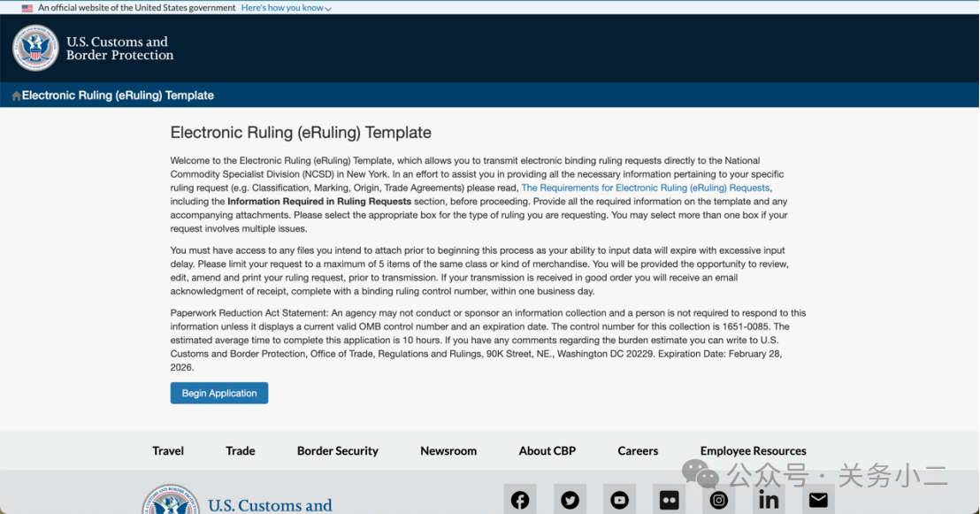This screenshot has width=980, height=514.
Task: Click U.S. Customs and Border Protection header text
Action: (x=119, y=48)
